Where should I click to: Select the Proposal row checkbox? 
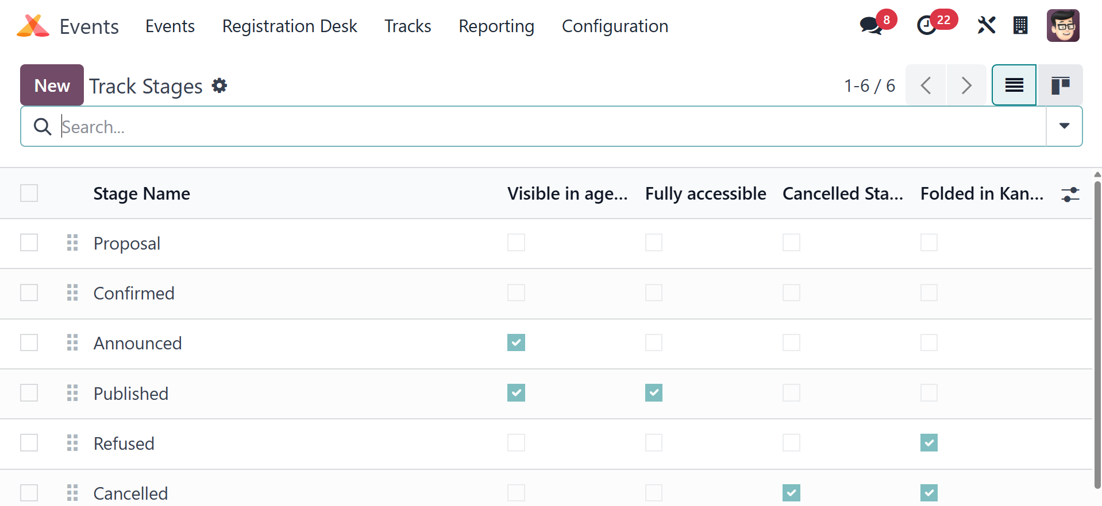click(29, 243)
